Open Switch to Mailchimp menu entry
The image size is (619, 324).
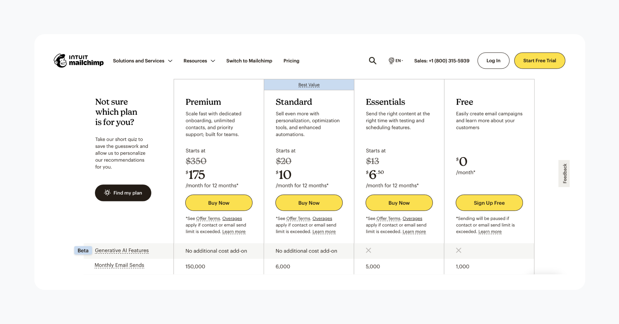(x=249, y=61)
